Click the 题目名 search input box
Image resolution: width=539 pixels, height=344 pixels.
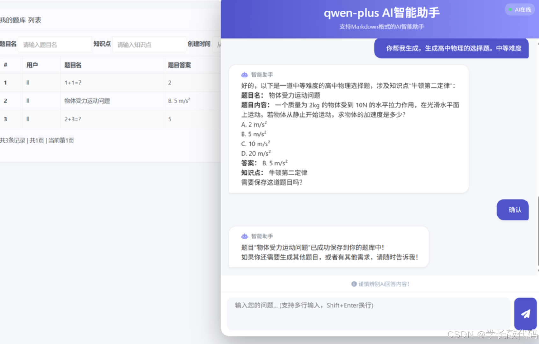55,44
